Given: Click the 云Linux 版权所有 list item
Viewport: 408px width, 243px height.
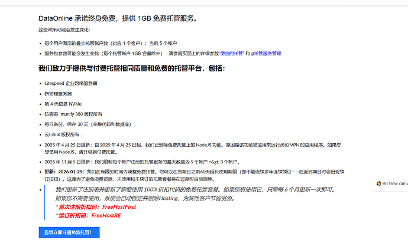Looking at the screenshot, I should [63, 134].
